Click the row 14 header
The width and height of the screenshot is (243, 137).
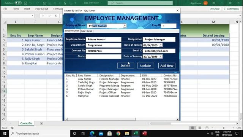(x=4, y=91)
